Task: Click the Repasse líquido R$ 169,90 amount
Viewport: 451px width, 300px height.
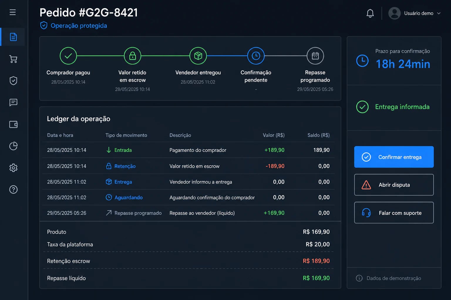Action: click(x=316, y=278)
